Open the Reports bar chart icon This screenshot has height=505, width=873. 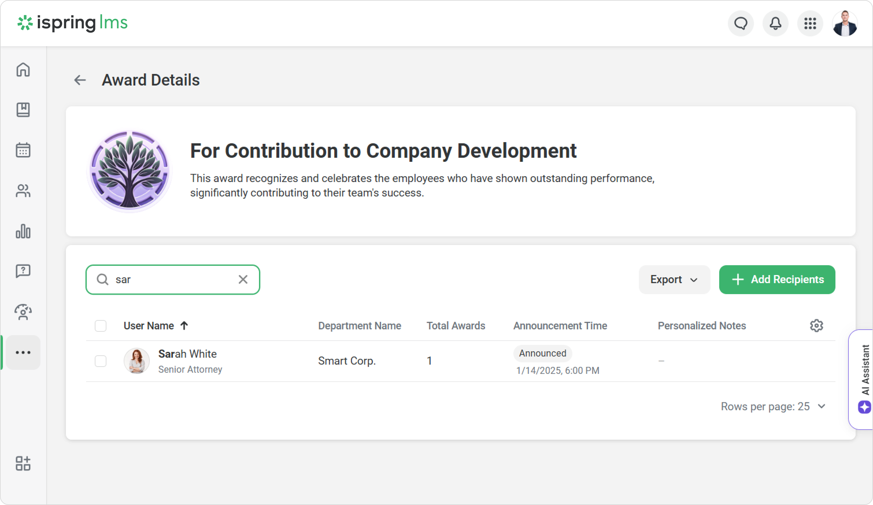pos(23,231)
